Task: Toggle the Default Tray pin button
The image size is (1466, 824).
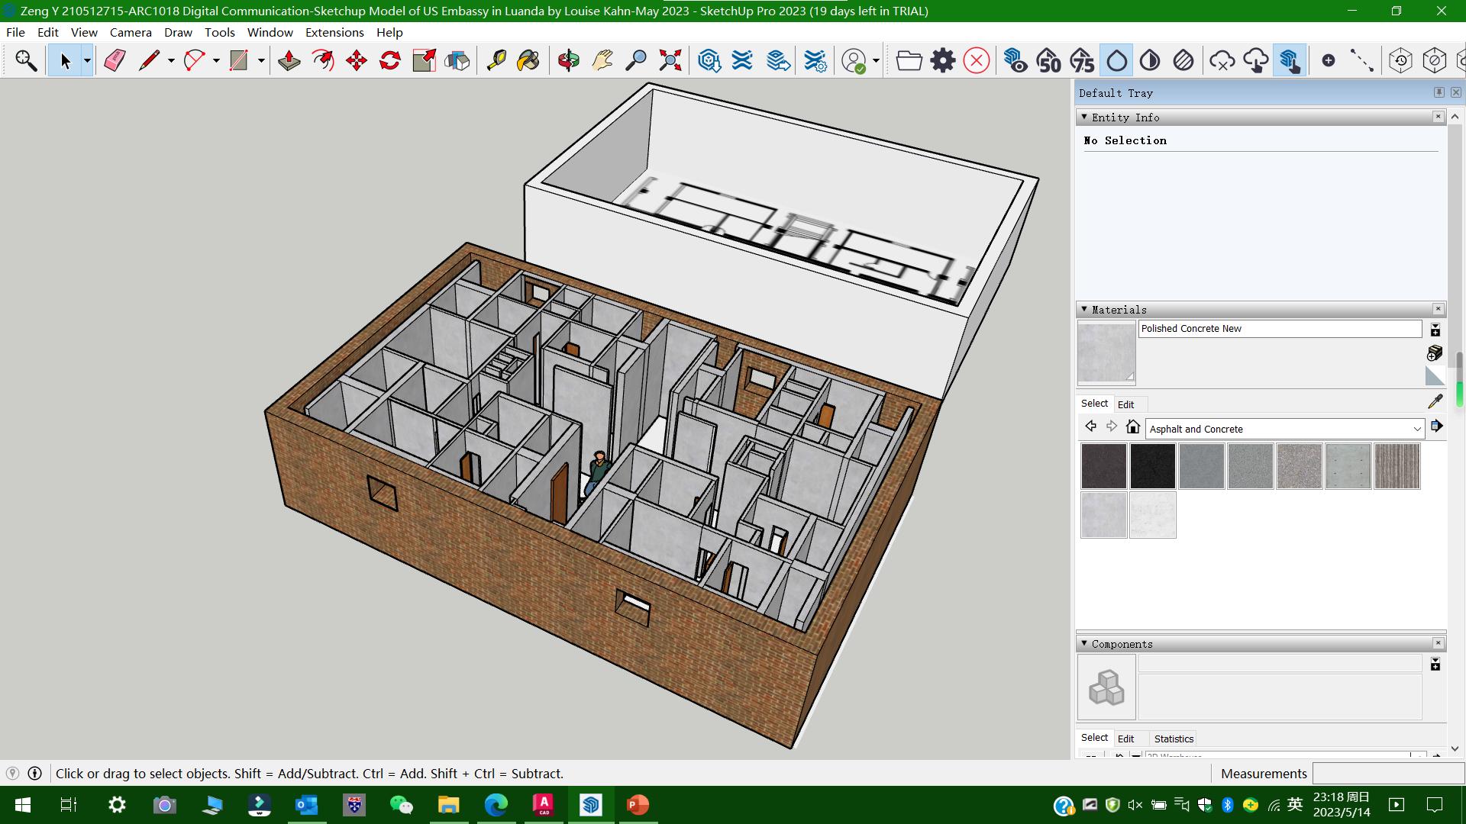Action: coord(1439,92)
